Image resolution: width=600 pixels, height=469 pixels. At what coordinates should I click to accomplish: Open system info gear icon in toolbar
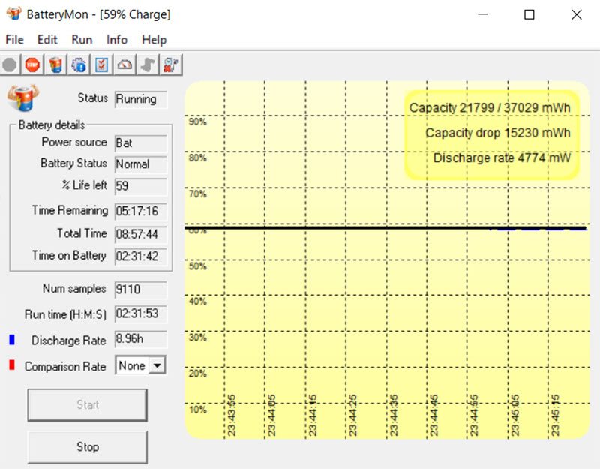point(79,65)
